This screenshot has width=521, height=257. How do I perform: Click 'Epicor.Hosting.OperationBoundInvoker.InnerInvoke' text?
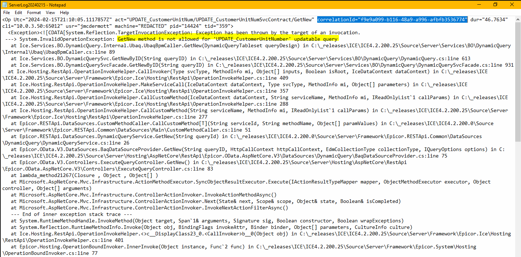point(89,247)
